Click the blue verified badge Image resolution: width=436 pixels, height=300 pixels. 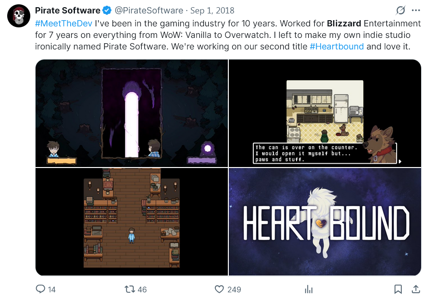107,11
